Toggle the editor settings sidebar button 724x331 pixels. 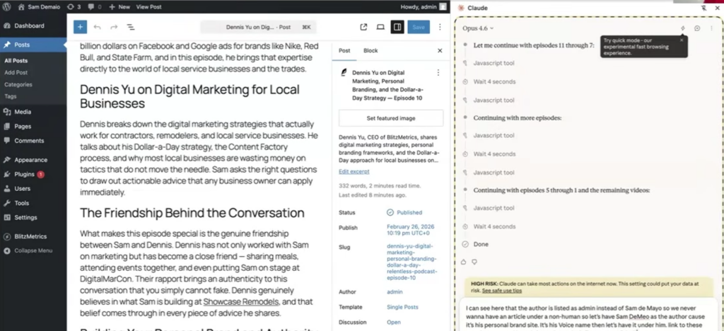click(397, 27)
